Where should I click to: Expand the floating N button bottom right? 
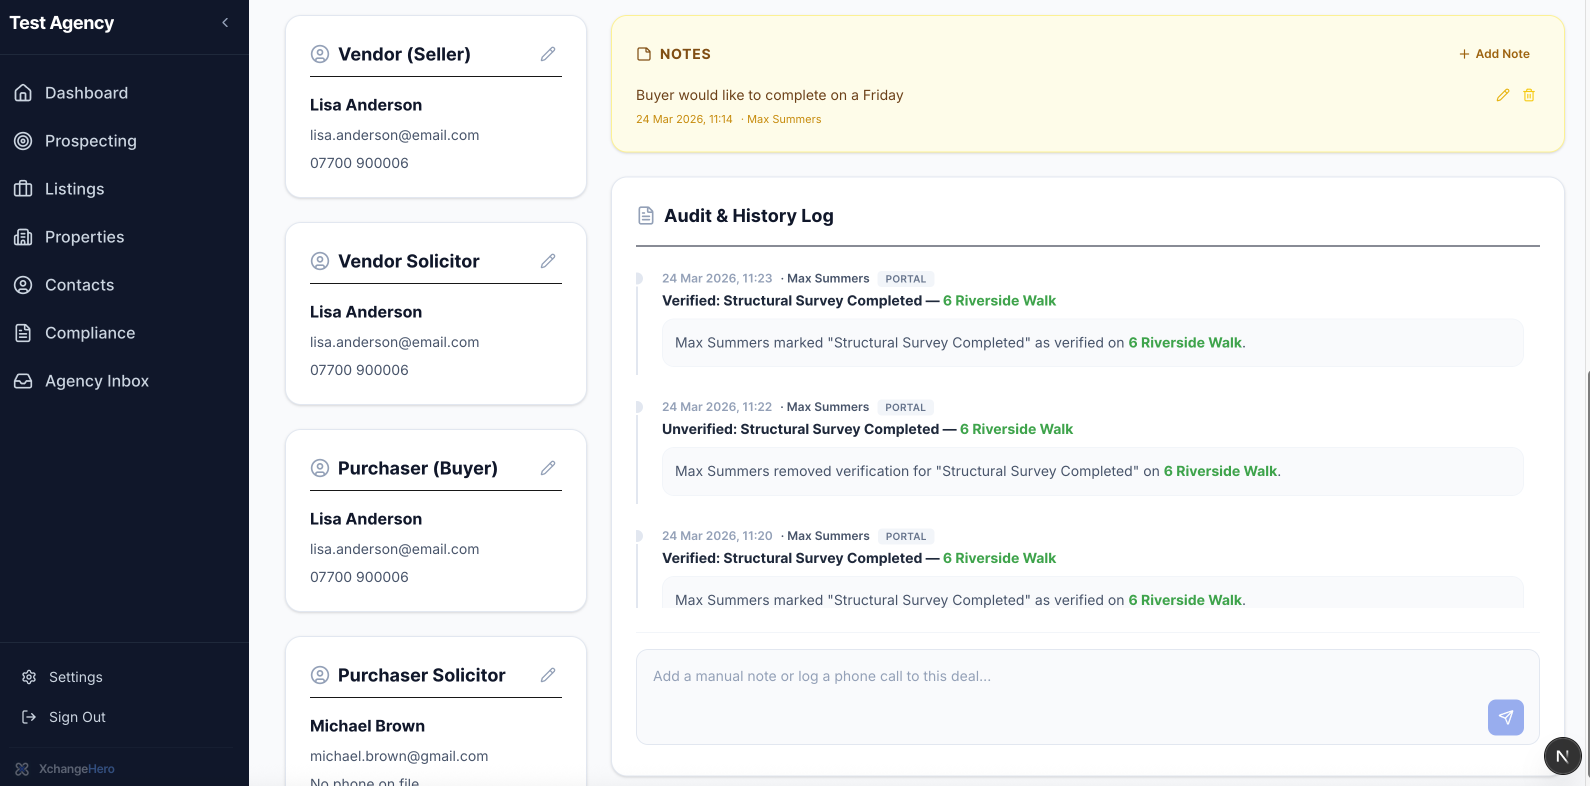pyautogui.click(x=1562, y=755)
